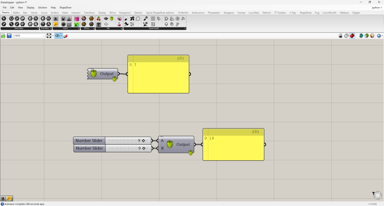Click the Open file green folder icon
This screenshot has height=206, width=384.
tap(3, 36)
